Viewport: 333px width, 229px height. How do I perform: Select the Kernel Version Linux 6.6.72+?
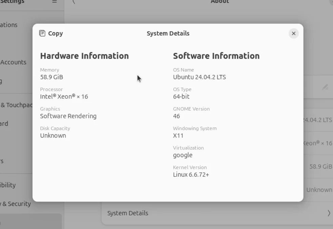[191, 175]
